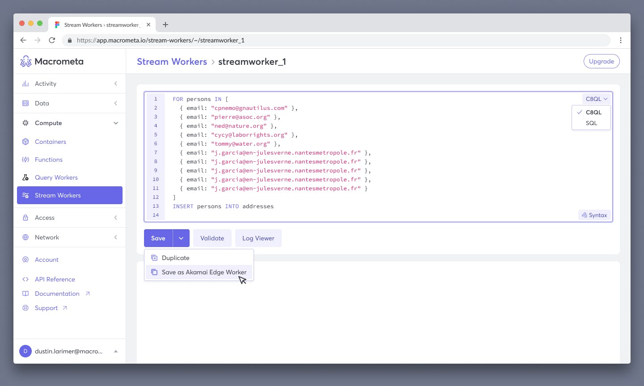Click the Network globe icon
Screen dimensions: 644x386
25,237
